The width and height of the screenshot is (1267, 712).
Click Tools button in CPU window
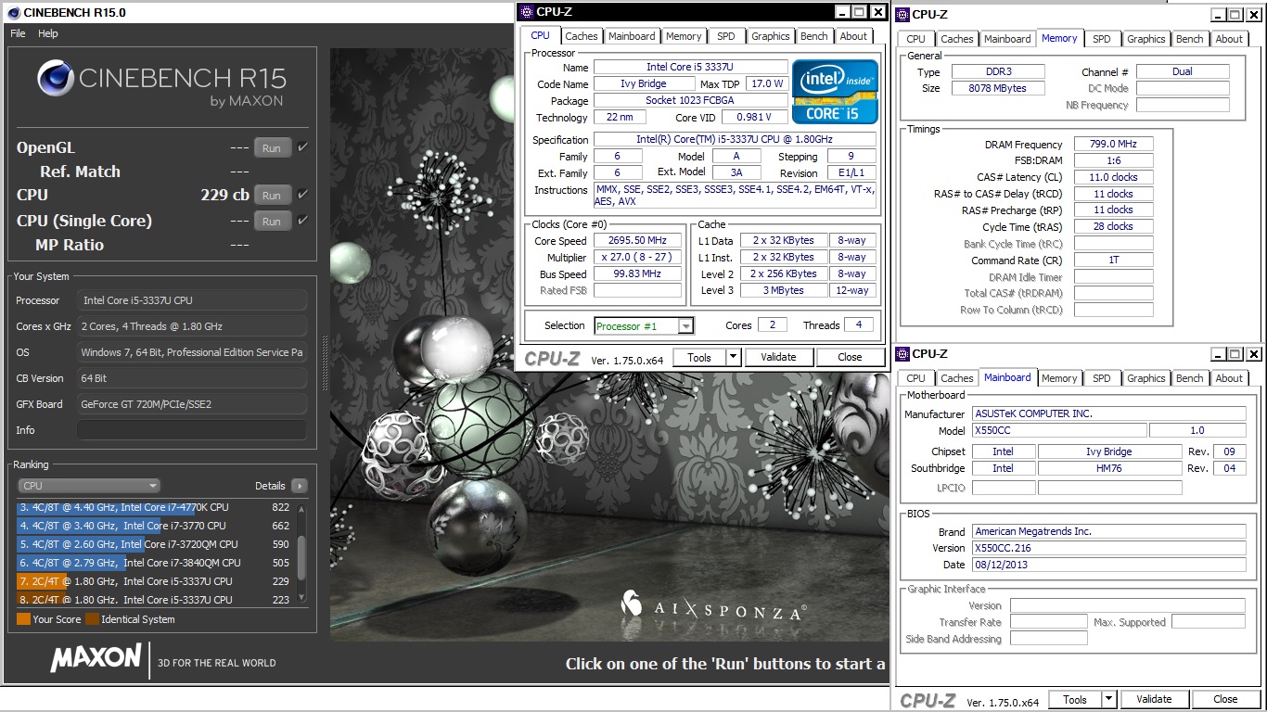(699, 357)
